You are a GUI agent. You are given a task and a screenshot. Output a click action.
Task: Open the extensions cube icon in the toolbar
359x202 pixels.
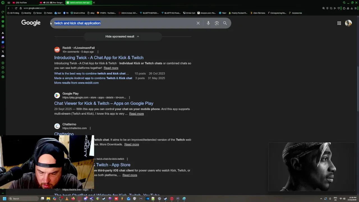click(344, 8)
